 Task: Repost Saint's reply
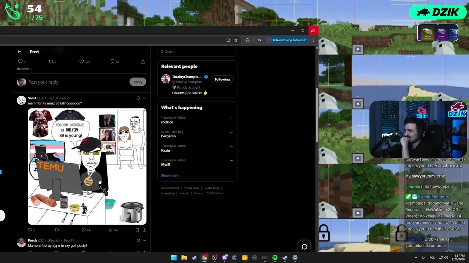[57, 230]
